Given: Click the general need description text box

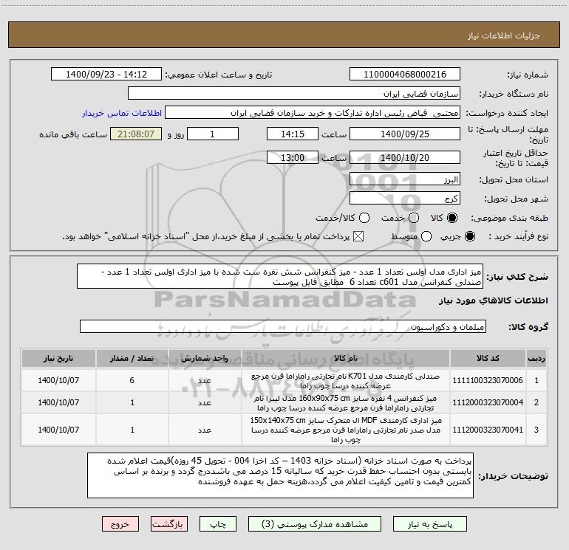Looking at the screenshot, I should click(280, 276).
